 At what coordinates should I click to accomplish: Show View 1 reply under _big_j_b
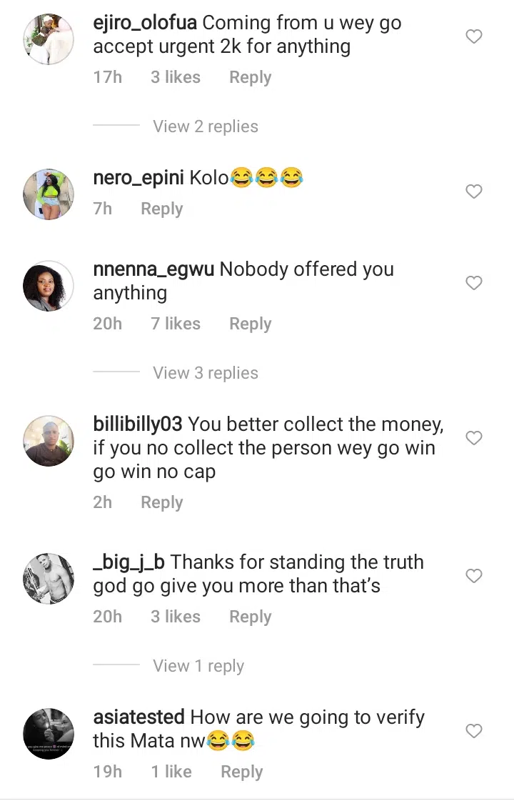point(198,666)
